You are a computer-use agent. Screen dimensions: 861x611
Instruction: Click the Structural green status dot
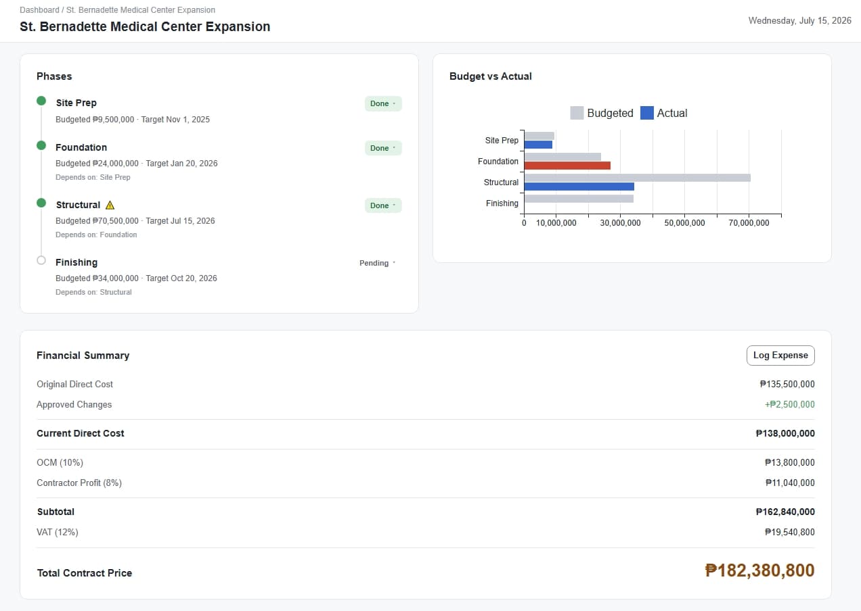[x=41, y=203]
